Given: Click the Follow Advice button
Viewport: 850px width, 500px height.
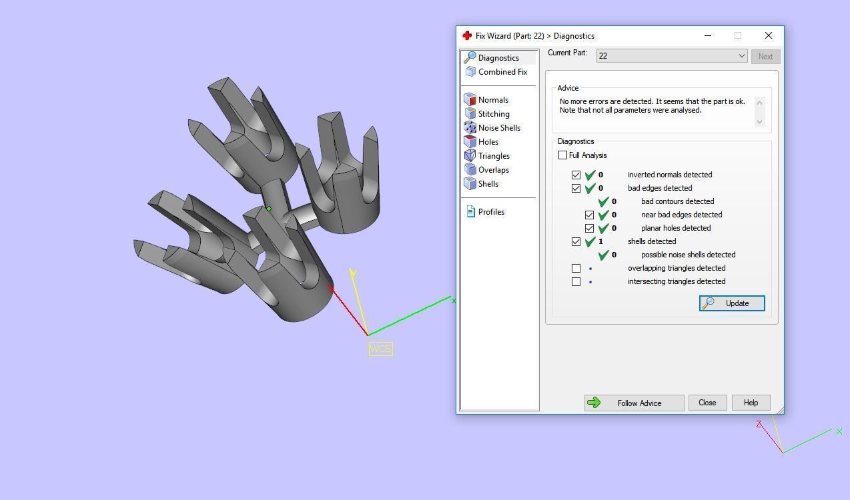Looking at the screenshot, I should tap(634, 403).
